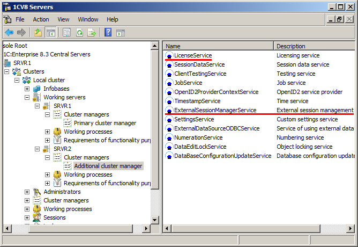Image resolution: width=358 pixels, height=247 pixels.
Task: Click the Working servers node icon
Action: 36,97
